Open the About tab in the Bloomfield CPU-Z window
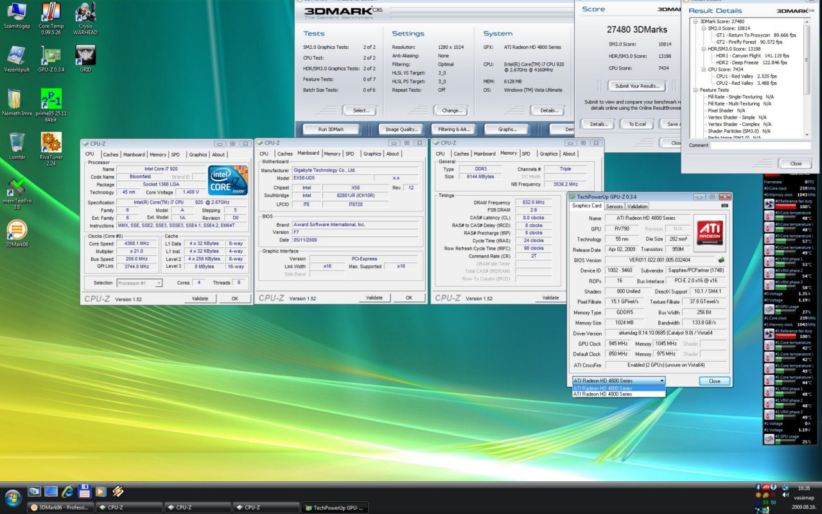822x514 pixels. pos(218,154)
